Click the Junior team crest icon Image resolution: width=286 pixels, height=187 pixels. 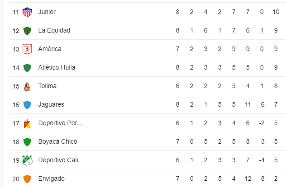[x=27, y=12]
